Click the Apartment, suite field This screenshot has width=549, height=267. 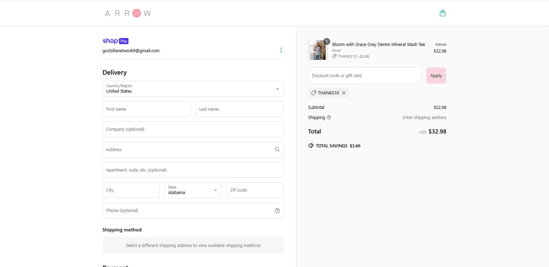(x=193, y=170)
